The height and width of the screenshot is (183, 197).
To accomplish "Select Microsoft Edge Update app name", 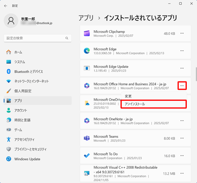I will point(111,67).
